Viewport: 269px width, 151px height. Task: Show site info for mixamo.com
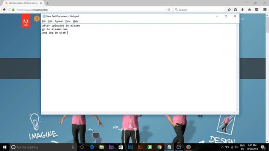tap(10, 10)
